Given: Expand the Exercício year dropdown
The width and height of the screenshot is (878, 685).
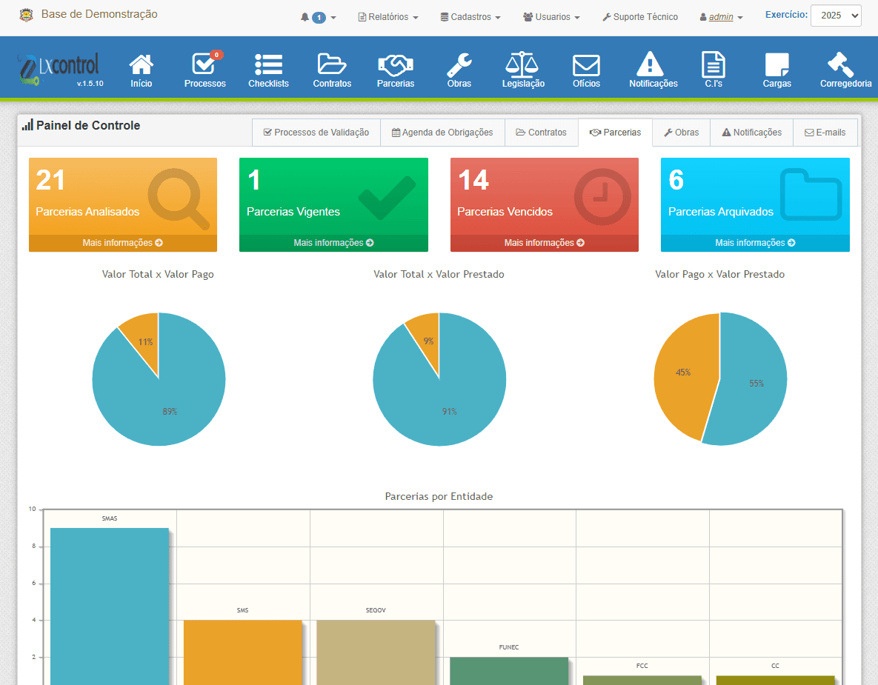Looking at the screenshot, I should tap(836, 16).
